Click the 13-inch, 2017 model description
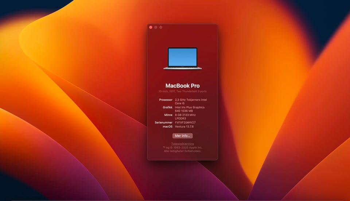This screenshot has width=350, height=201. [x=182, y=91]
